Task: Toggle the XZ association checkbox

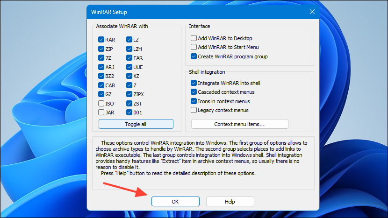Action: coord(129,76)
